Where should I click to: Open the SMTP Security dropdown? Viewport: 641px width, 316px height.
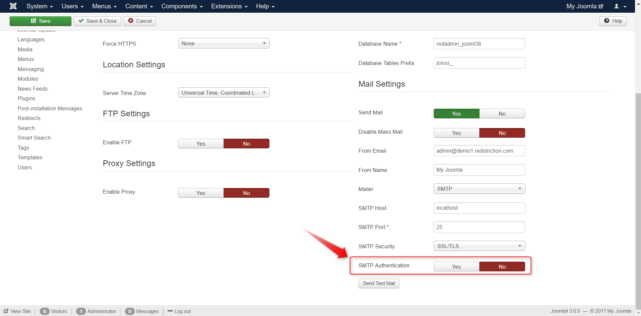[479, 246]
